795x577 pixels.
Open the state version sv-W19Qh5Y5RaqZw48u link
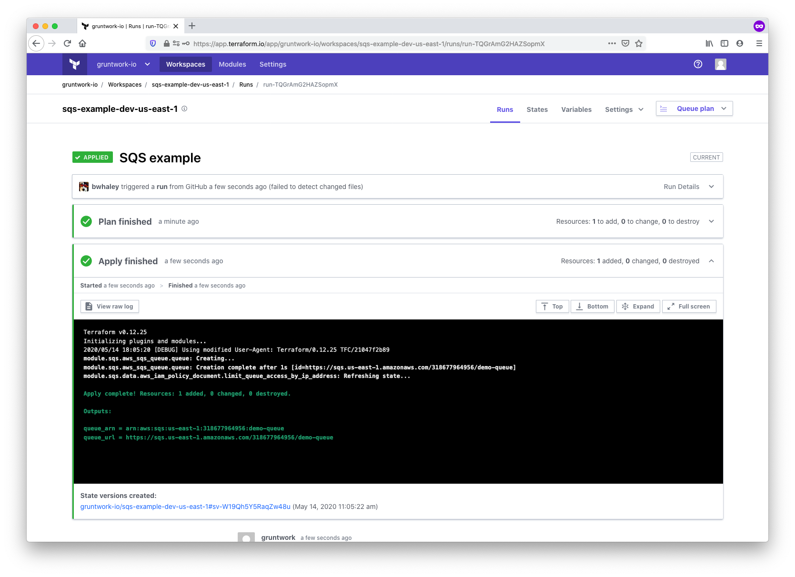(x=185, y=507)
